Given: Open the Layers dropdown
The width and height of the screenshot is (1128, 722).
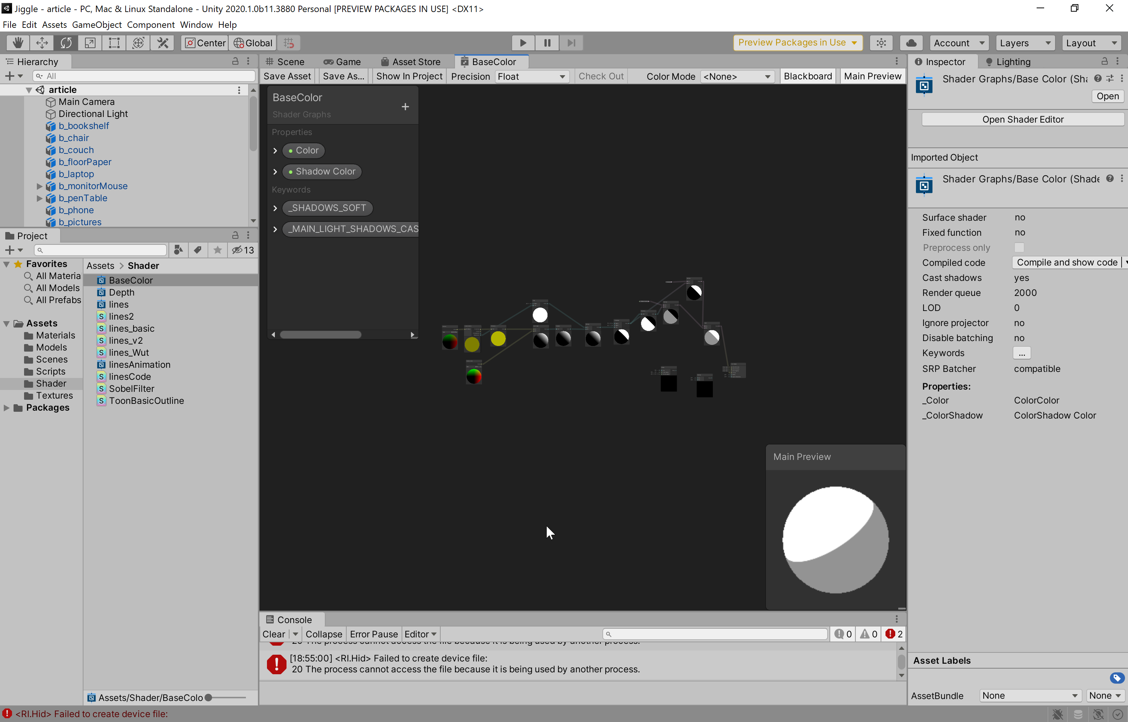Looking at the screenshot, I should (1025, 42).
